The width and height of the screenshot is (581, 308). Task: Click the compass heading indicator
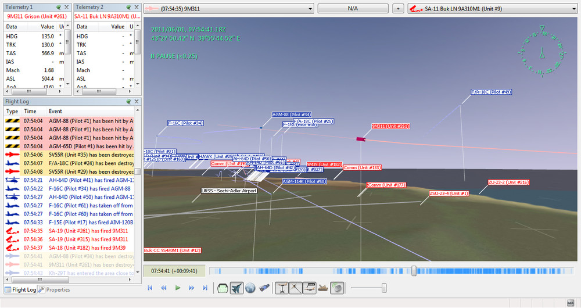[x=542, y=52]
